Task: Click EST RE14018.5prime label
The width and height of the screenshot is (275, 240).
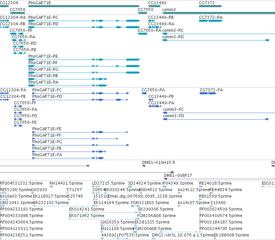Action: point(215,183)
